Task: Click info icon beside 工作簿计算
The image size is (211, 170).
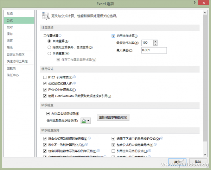Action: [x=60, y=35]
